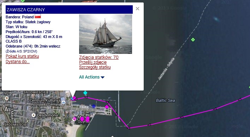Image resolution: width=250 pixels, height=137 pixels.
Task: Click the Zawisza Czarny sailing ship photo
Action: pos(106,34)
